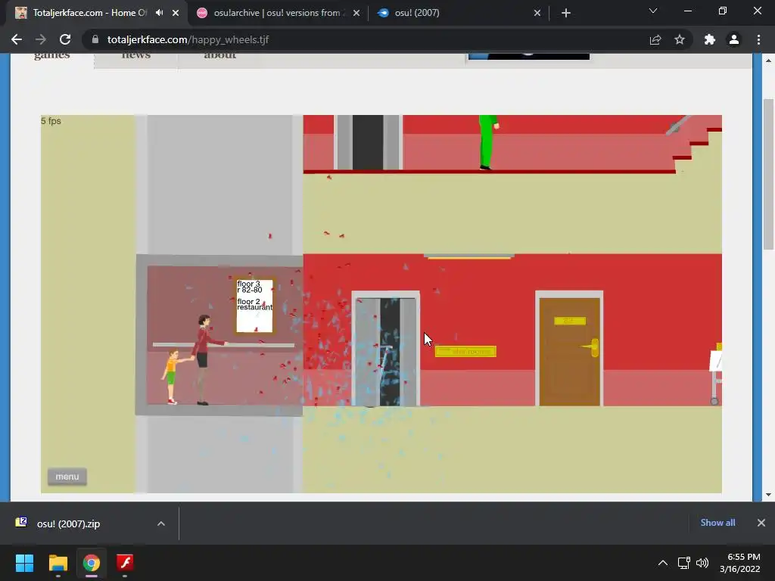The image size is (775, 581).
Task: Click the page's vertical scrollbar thumb
Action: point(768,174)
